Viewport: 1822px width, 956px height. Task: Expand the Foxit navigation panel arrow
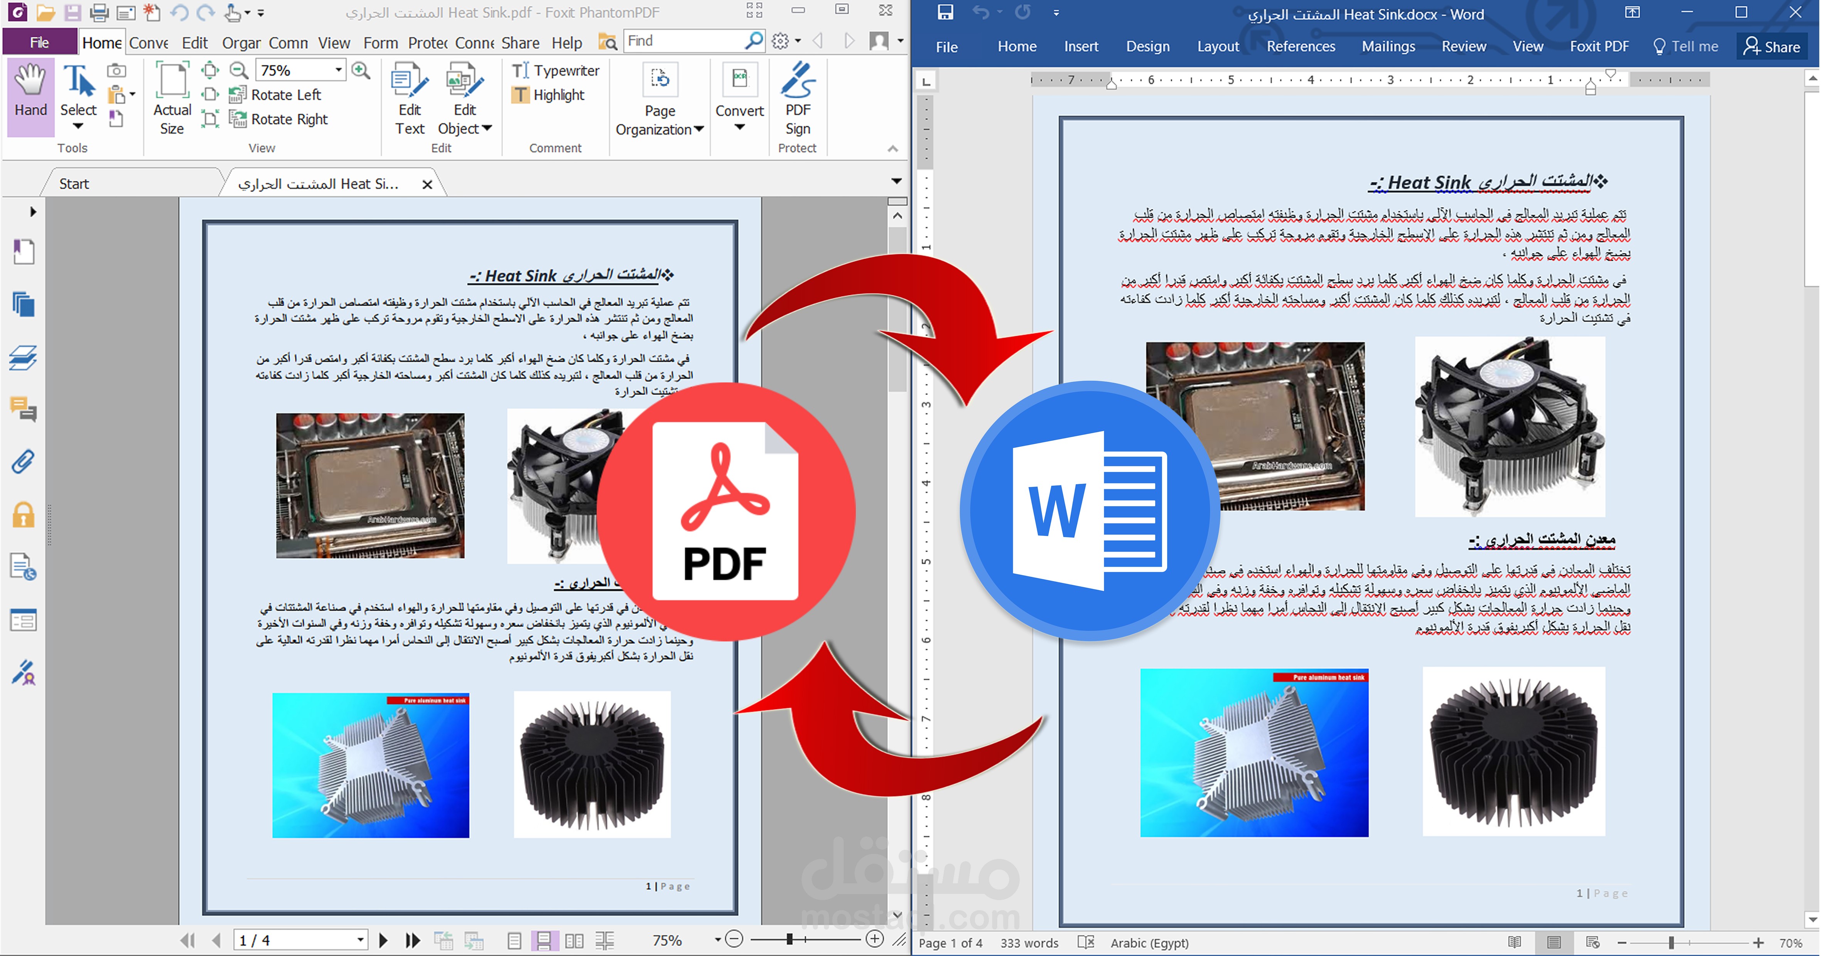point(32,211)
